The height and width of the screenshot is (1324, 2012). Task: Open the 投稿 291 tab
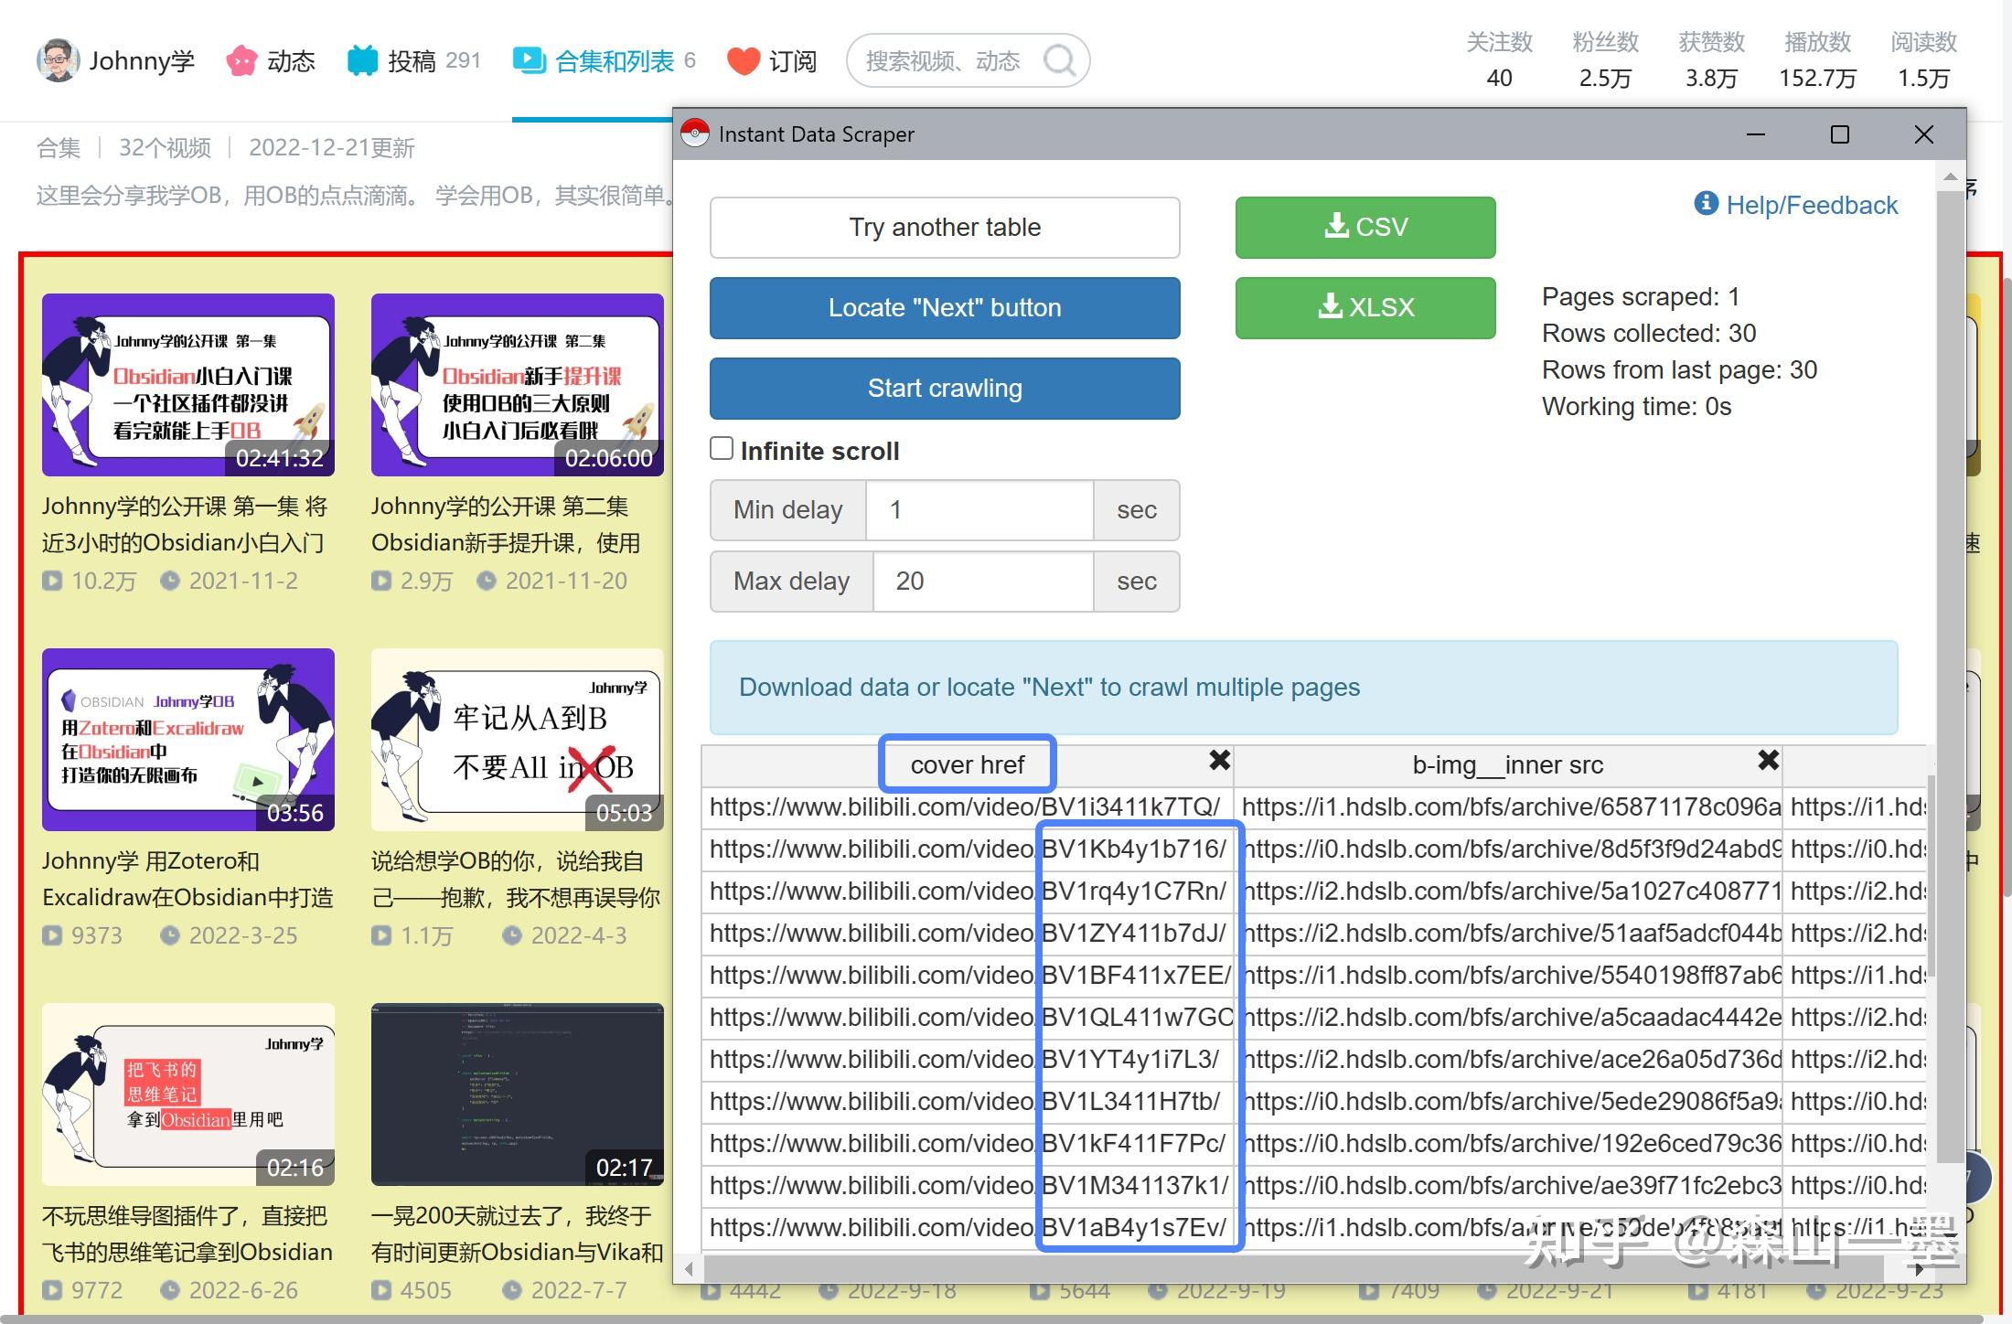click(414, 61)
